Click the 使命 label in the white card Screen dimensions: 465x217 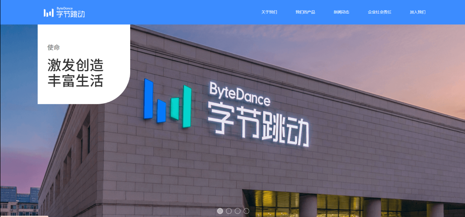[x=53, y=47]
